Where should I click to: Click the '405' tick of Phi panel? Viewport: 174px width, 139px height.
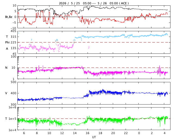coord(13,31)
